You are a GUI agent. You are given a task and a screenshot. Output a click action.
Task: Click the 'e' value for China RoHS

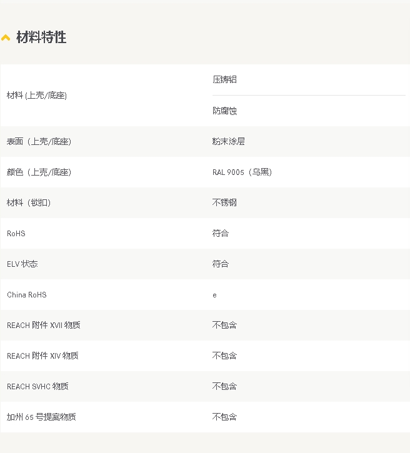coord(214,295)
